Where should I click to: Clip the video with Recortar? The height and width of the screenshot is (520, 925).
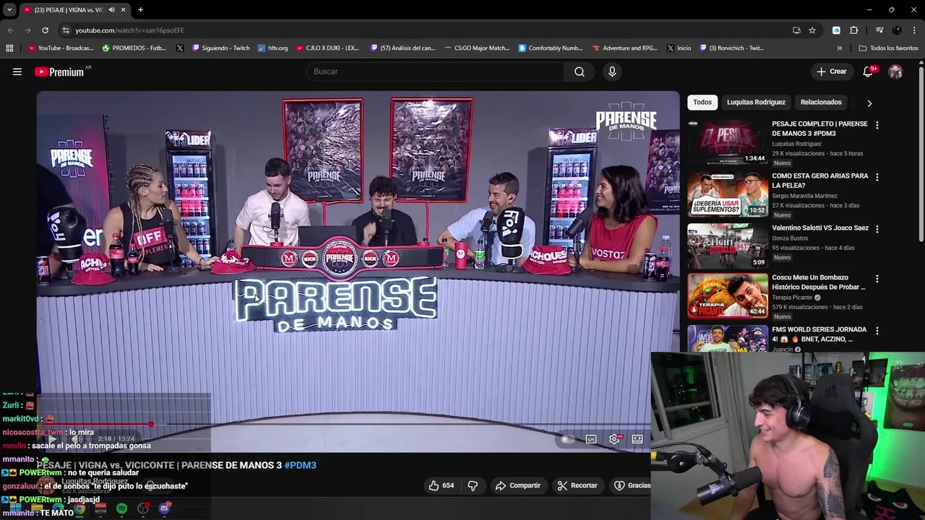(577, 485)
